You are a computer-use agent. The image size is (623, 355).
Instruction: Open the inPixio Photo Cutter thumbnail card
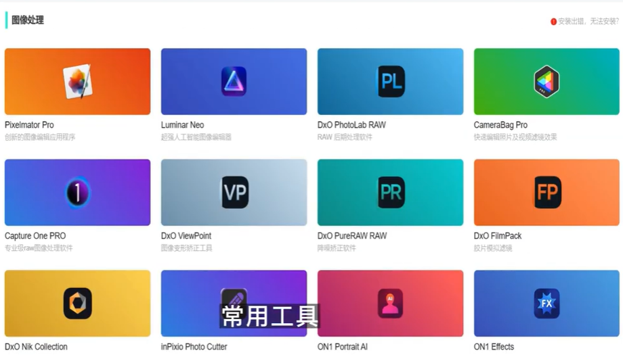(190, 298)
